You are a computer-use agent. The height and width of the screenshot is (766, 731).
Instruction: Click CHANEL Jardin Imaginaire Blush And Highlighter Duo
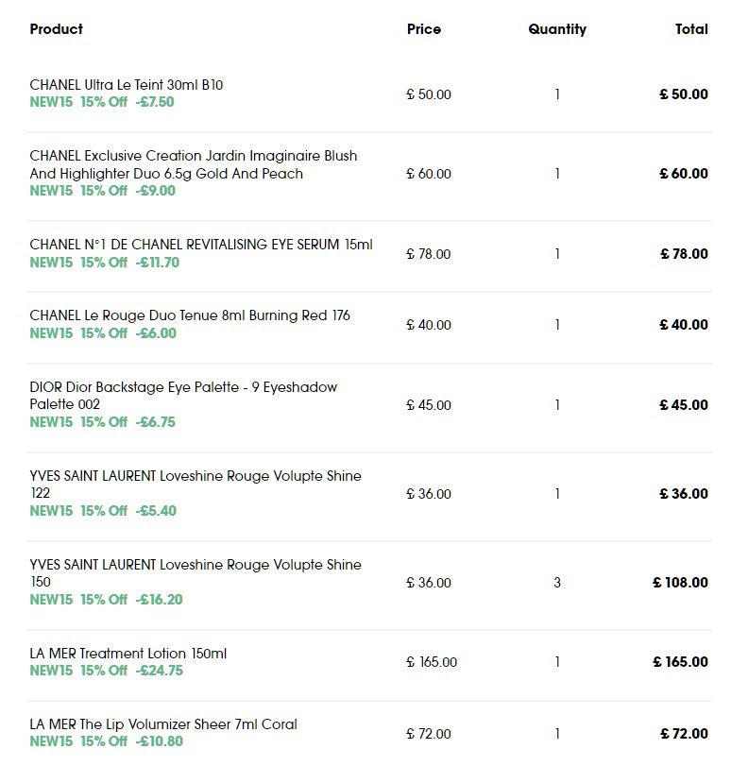[193, 164]
